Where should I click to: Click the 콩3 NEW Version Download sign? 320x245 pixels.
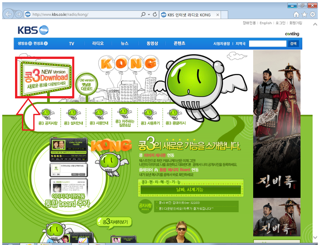46,78
